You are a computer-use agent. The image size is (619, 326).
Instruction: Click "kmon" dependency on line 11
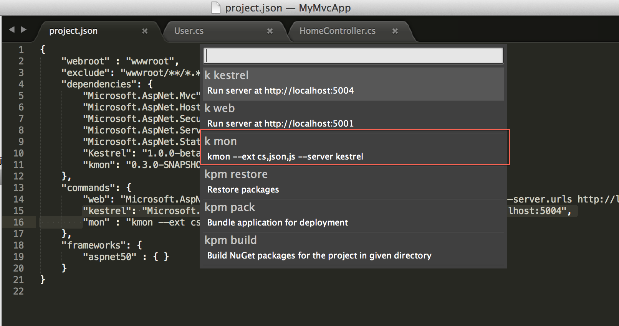coord(99,165)
